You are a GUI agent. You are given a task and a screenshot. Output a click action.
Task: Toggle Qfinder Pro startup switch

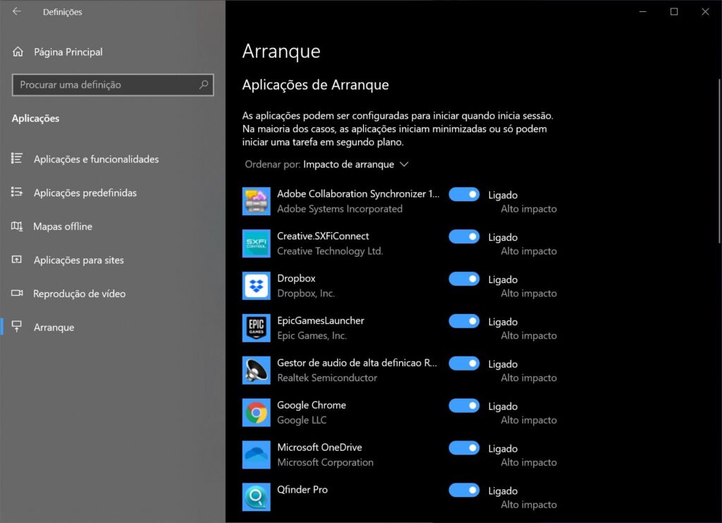(x=464, y=491)
